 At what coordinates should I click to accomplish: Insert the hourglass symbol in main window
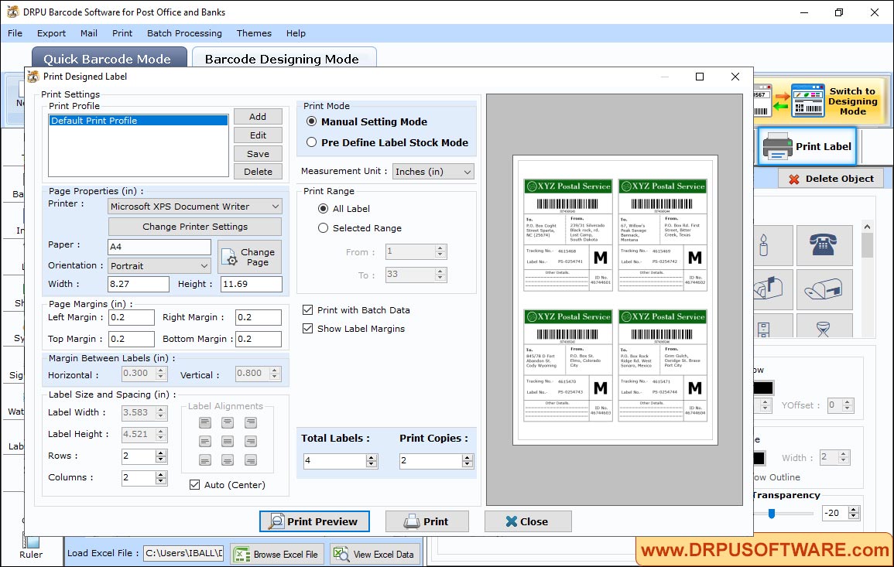click(824, 326)
